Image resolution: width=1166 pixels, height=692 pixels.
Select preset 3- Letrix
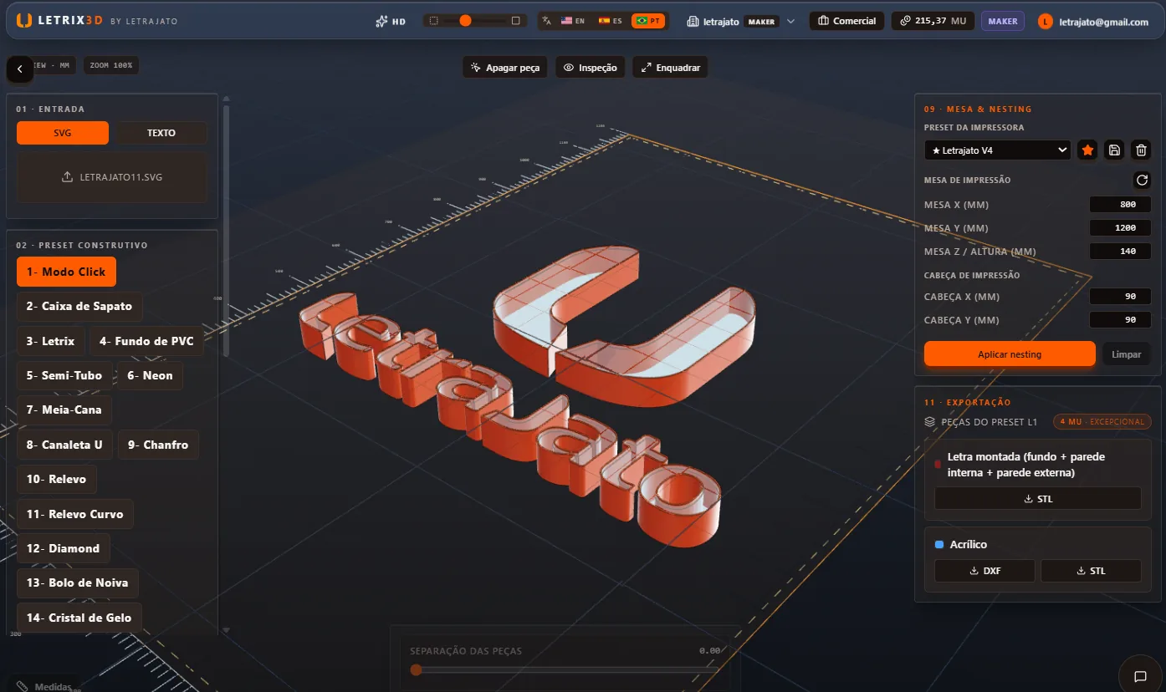tap(50, 341)
